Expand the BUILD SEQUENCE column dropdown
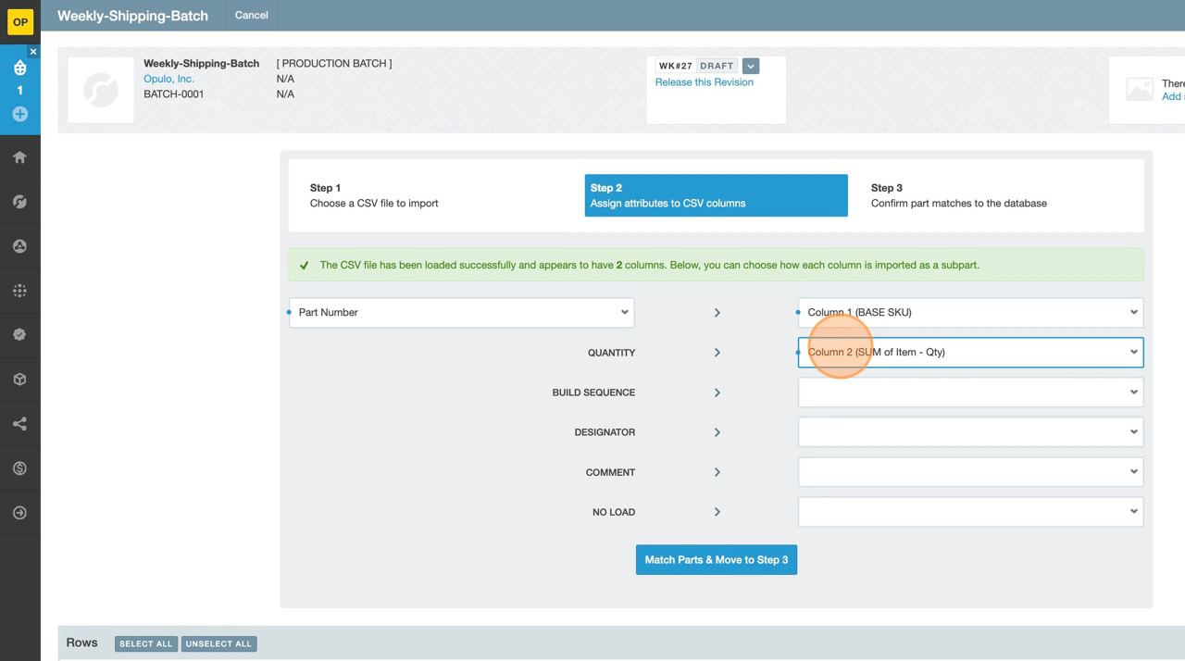Viewport: 1185px width, 661px height. tap(970, 393)
